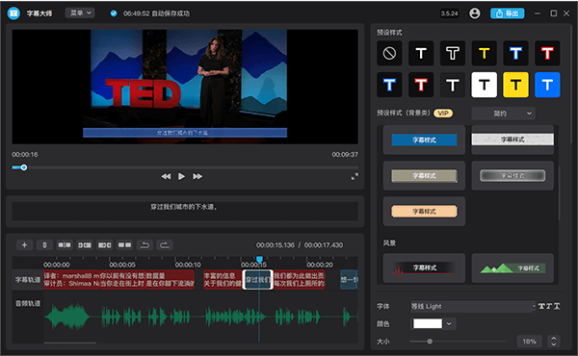Apply white T with black shadow preset
The width and height of the screenshot is (578, 356).
[453, 85]
